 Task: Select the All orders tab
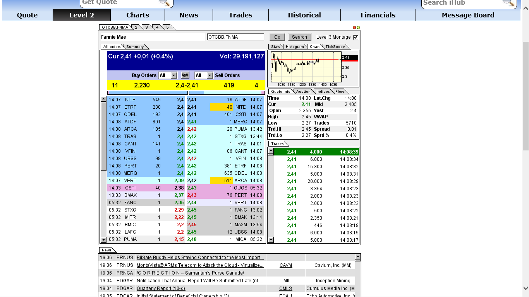coord(112,47)
